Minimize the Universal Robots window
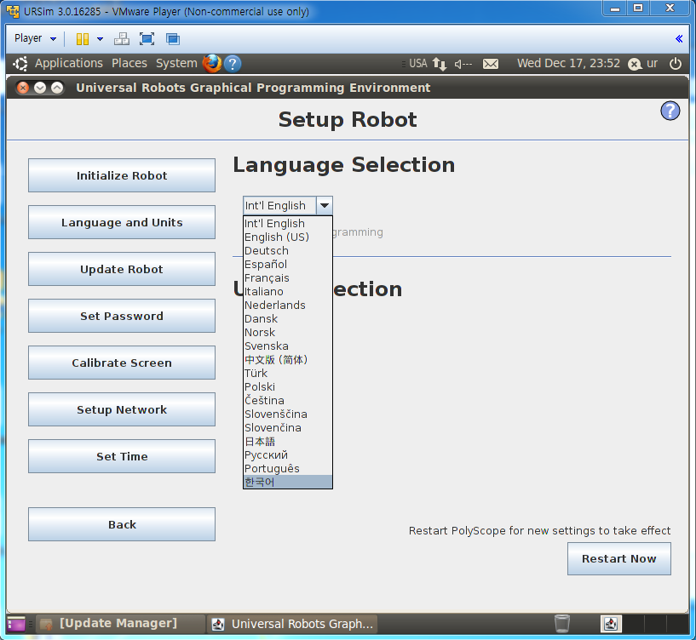Viewport: 696px width, 640px height. point(40,88)
